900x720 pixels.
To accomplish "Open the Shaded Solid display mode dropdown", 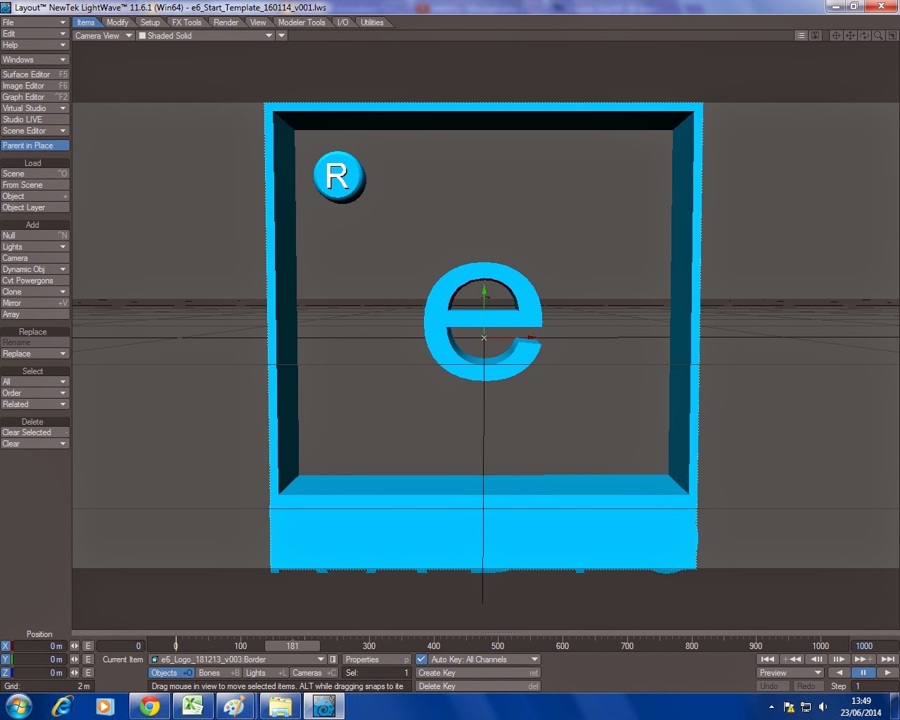I will 204,35.
